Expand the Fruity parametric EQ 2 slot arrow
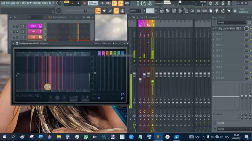Viewport: 252px width, 141px height. coord(214,29)
